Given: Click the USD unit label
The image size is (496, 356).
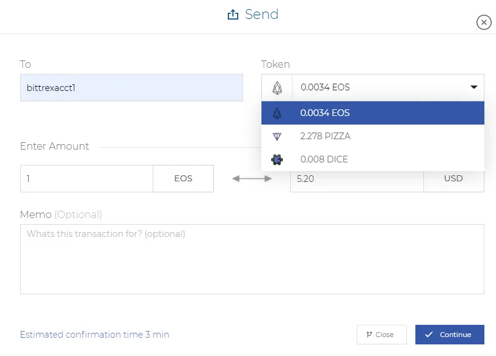Looking at the screenshot, I should coord(454,181).
